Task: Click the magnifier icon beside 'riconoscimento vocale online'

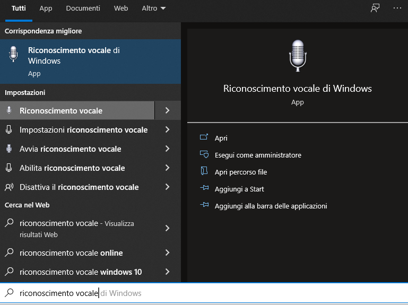Action: tap(10, 252)
